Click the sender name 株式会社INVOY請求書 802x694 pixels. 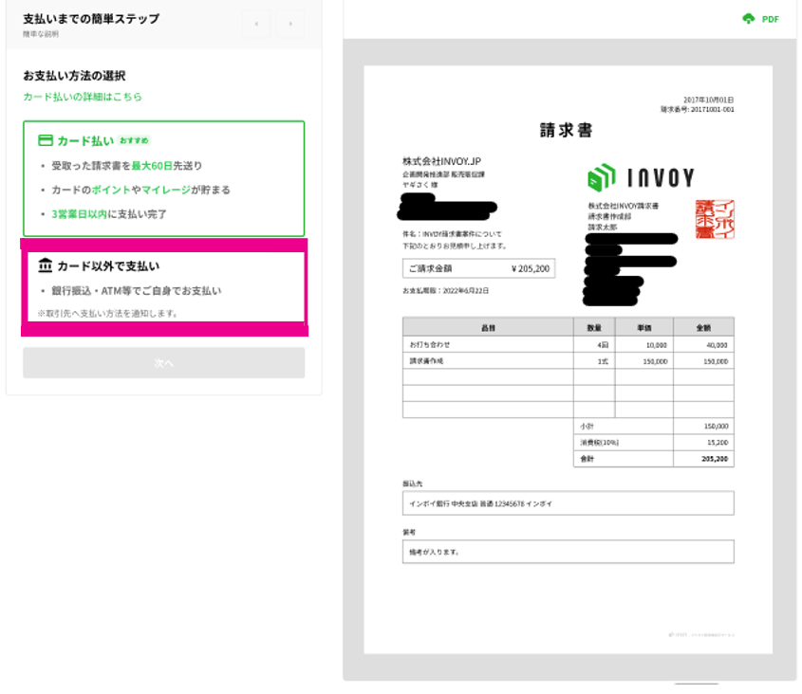pos(623,206)
